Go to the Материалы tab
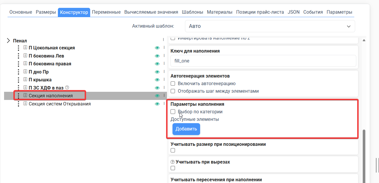Viewport: 379px width, 183px height. pyautogui.click(x=220, y=12)
